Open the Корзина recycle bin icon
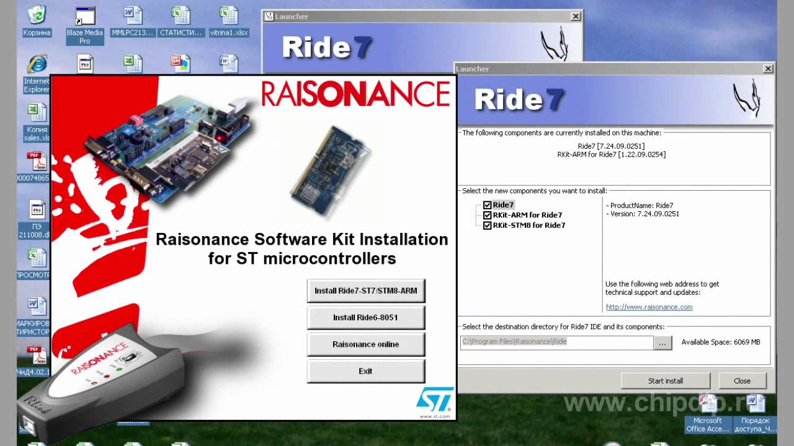The width and height of the screenshot is (794, 446). point(37,20)
